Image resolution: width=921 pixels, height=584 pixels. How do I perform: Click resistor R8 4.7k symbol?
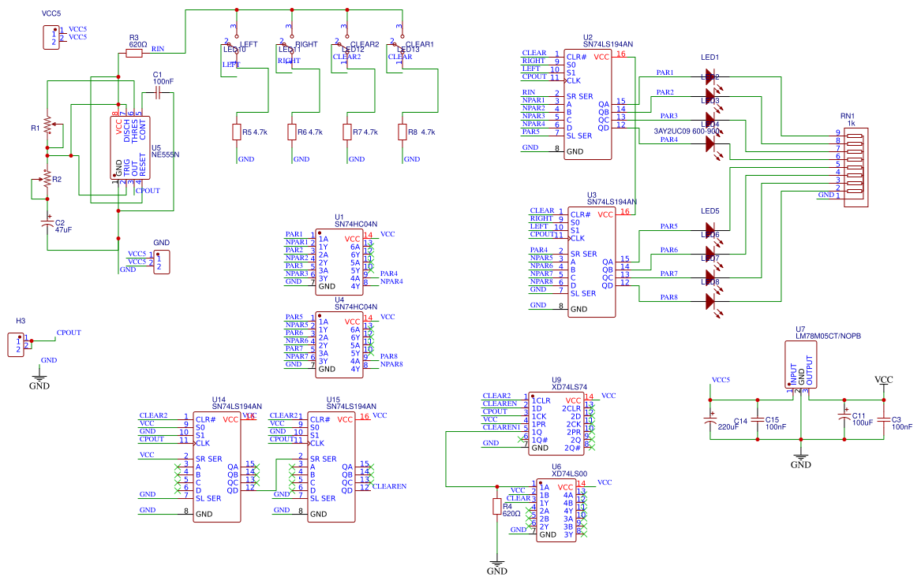pyautogui.click(x=402, y=132)
